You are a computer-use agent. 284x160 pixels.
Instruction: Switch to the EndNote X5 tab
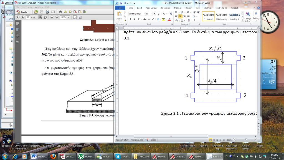(x=222, y=8)
